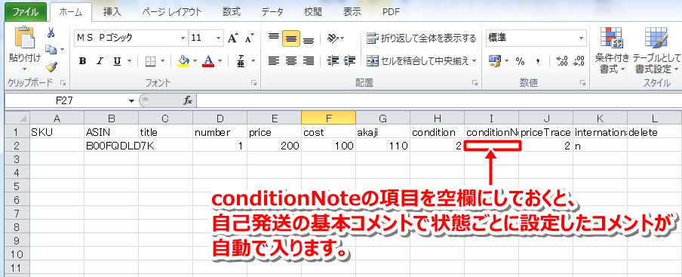Click セルを結合して中央揃え merge button

coord(422,60)
